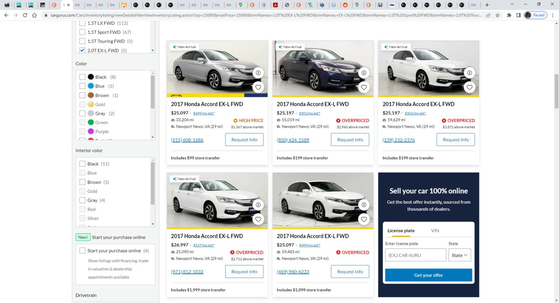Screen dimensions: 559x303
Task: Open info icon on the 59,483 mi Accord
Action: 364,205
